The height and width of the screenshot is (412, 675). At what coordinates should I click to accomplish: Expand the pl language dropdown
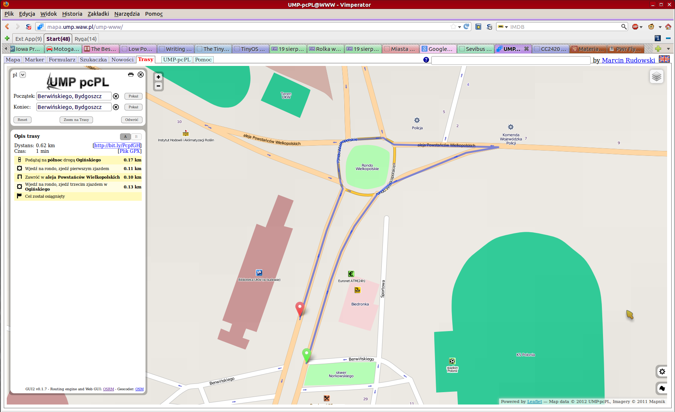(22, 75)
